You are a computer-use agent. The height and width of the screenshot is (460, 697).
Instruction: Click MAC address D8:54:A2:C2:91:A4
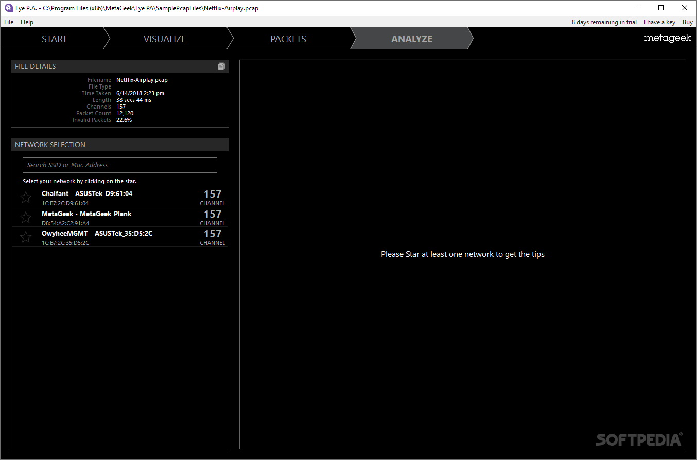[x=65, y=223]
